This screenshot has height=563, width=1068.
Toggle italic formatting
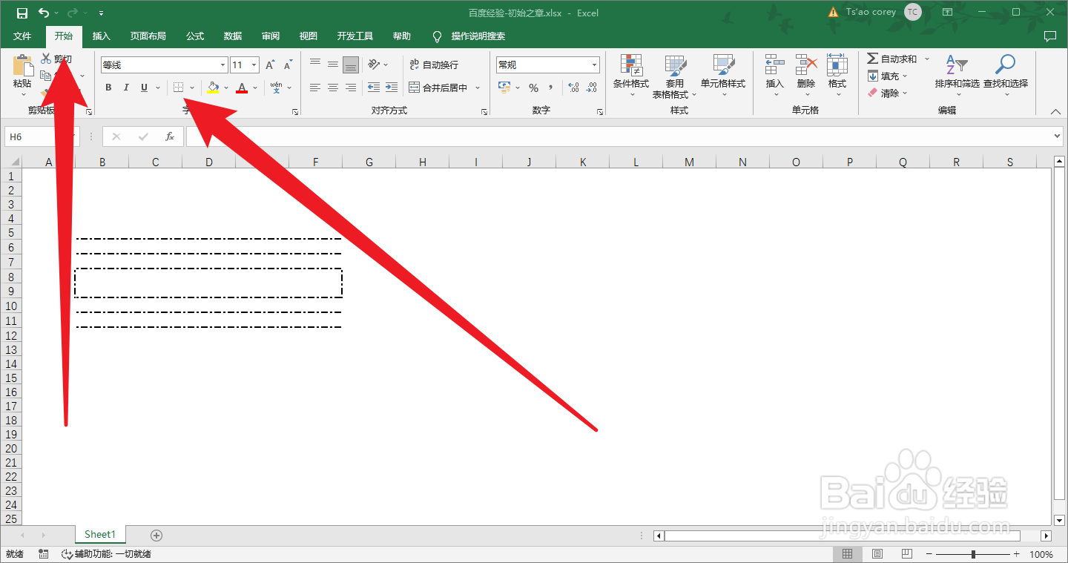pyautogui.click(x=126, y=88)
